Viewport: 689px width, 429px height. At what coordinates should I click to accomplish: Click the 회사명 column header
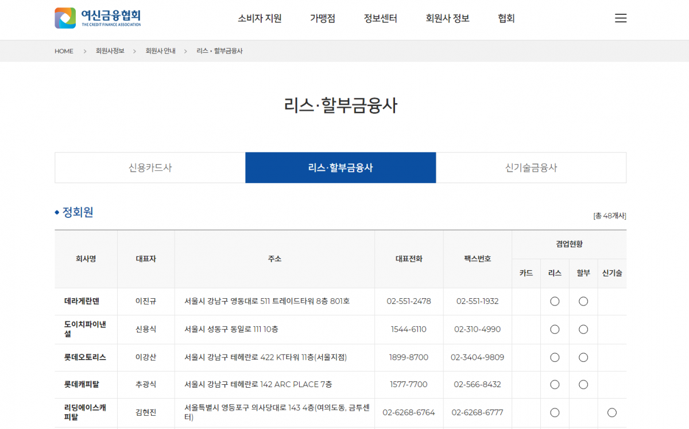coord(86,259)
